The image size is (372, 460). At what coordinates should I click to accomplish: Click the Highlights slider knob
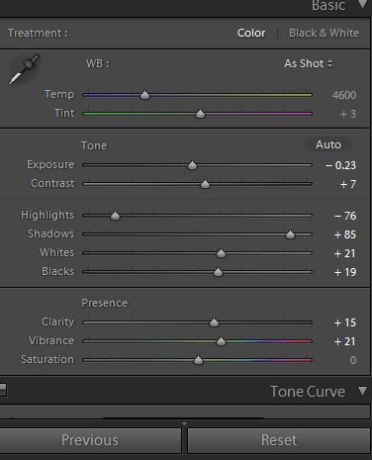(115, 216)
